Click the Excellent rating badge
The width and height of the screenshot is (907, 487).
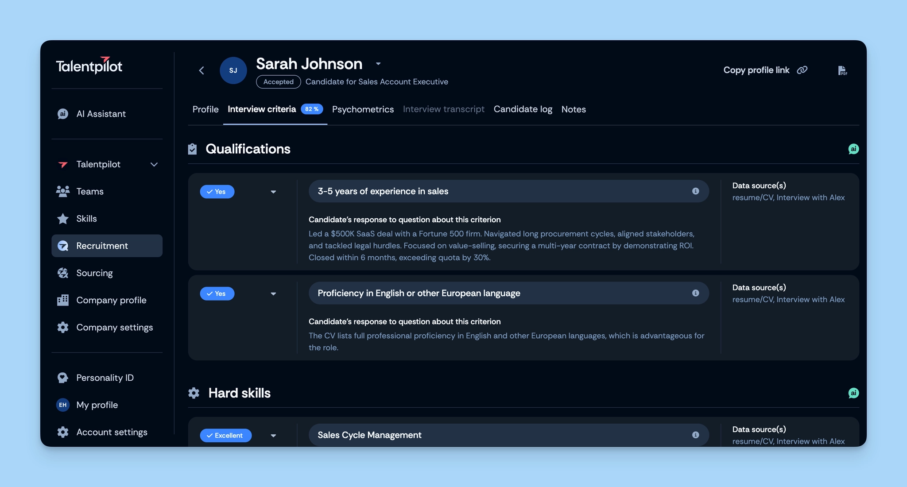click(x=225, y=435)
